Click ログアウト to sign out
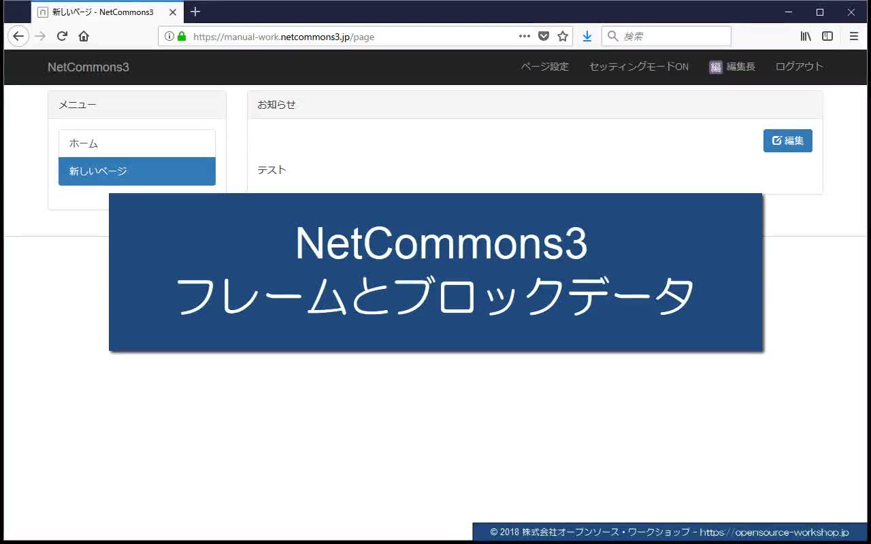This screenshot has height=544, width=871. (x=800, y=67)
